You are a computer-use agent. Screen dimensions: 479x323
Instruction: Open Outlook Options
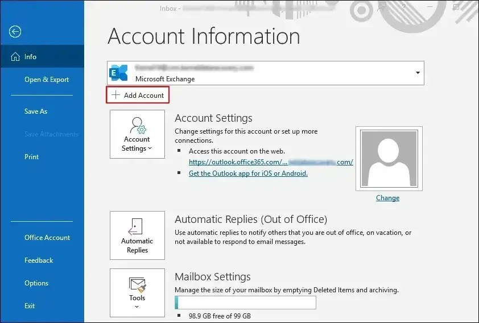pos(36,283)
